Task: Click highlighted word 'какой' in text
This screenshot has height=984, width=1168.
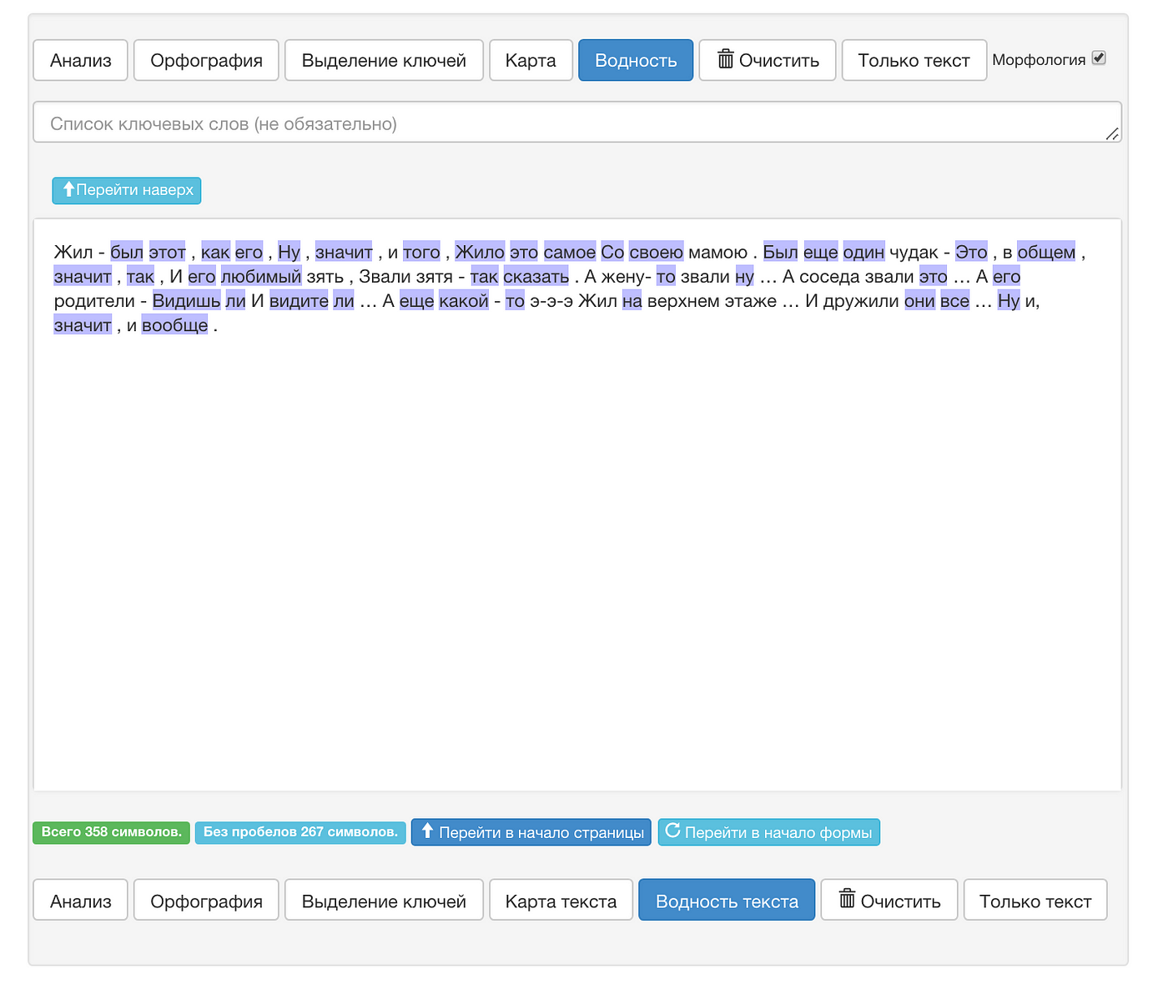Action: tap(464, 301)
